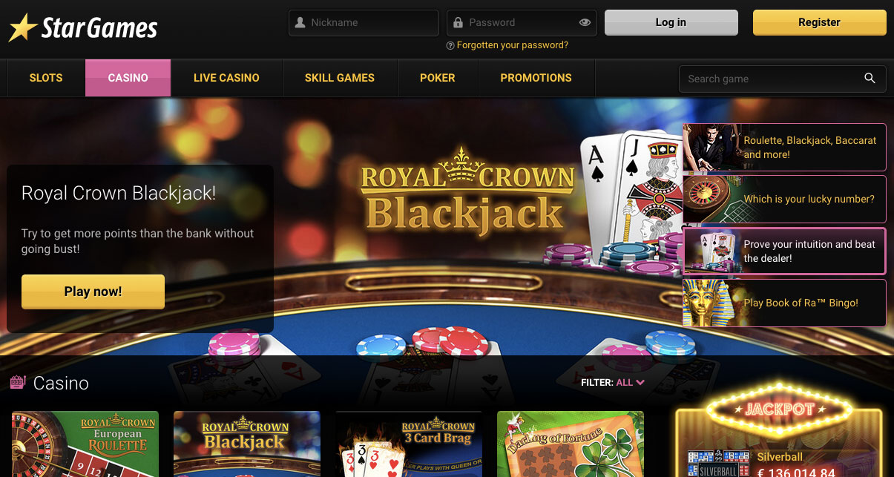Toggle password visibility eye icon
This screenshot has width=894, height=477.
pos(585,23)
